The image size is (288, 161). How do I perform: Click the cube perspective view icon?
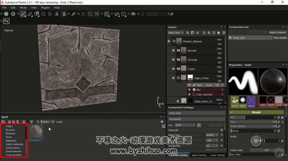(x=124, y=14)
